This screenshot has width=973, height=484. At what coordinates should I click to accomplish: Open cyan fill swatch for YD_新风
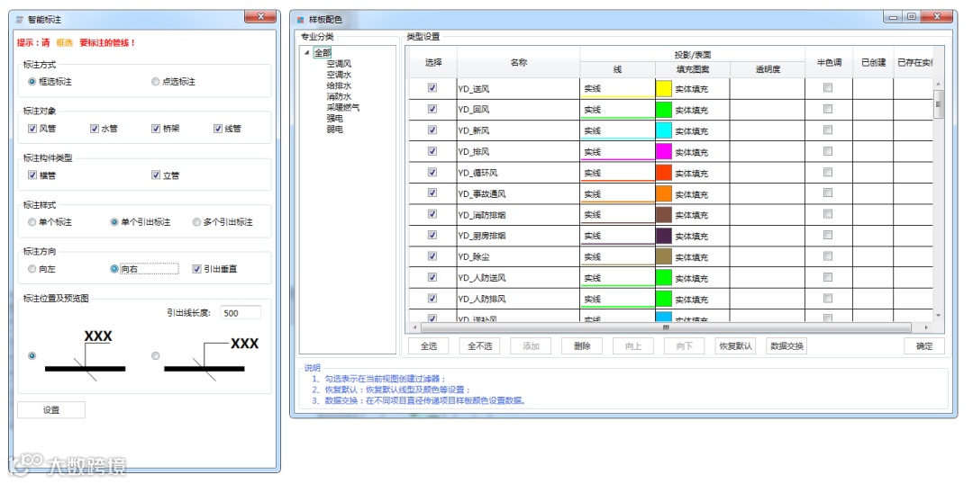tap(664, 130)
